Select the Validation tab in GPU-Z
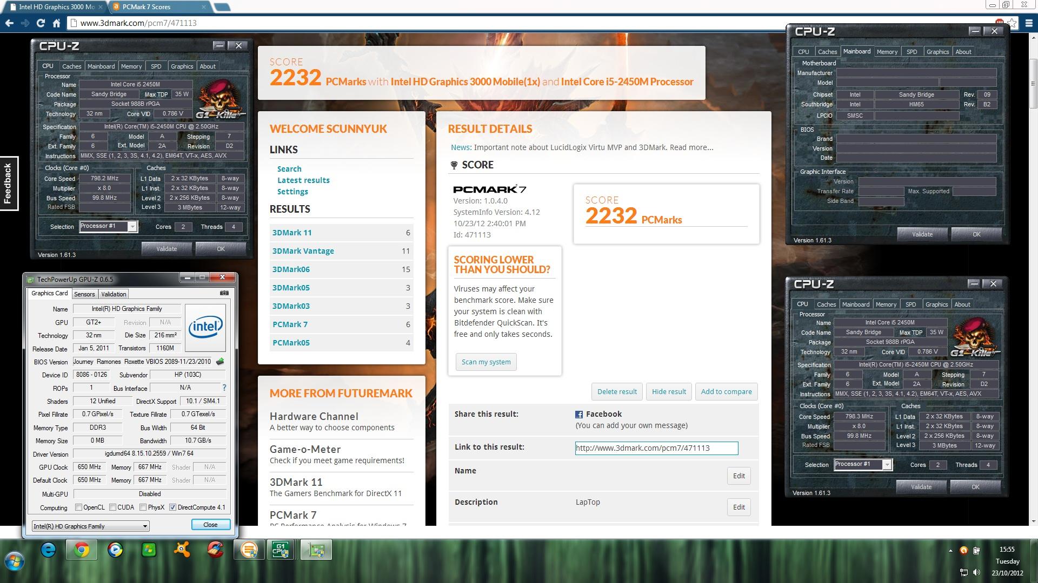 click(114, 294)
